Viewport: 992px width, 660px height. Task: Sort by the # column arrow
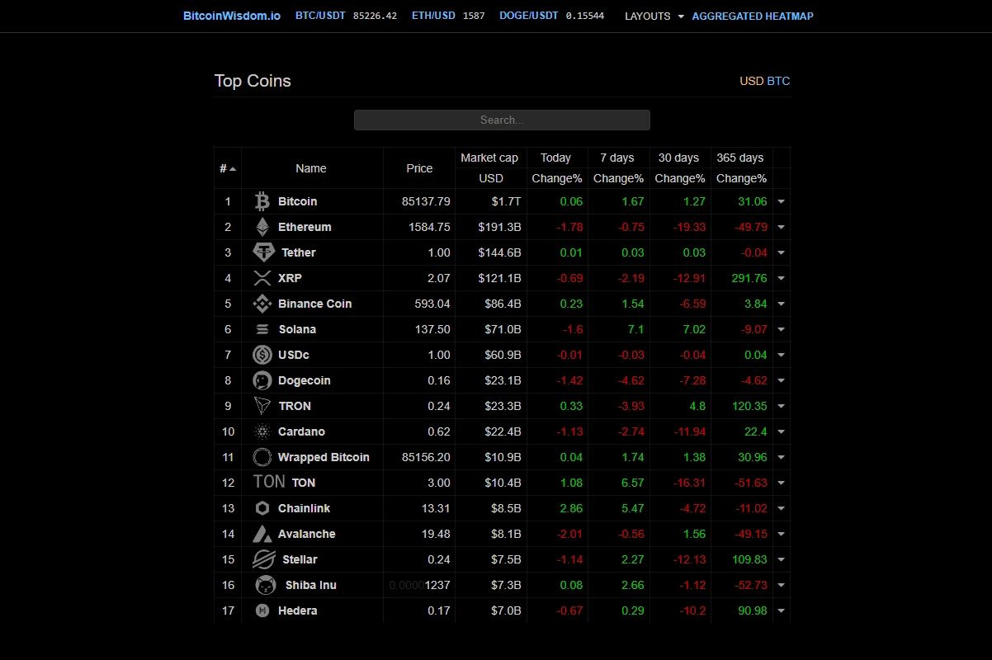pyautogui.click(x=233, y=168)
